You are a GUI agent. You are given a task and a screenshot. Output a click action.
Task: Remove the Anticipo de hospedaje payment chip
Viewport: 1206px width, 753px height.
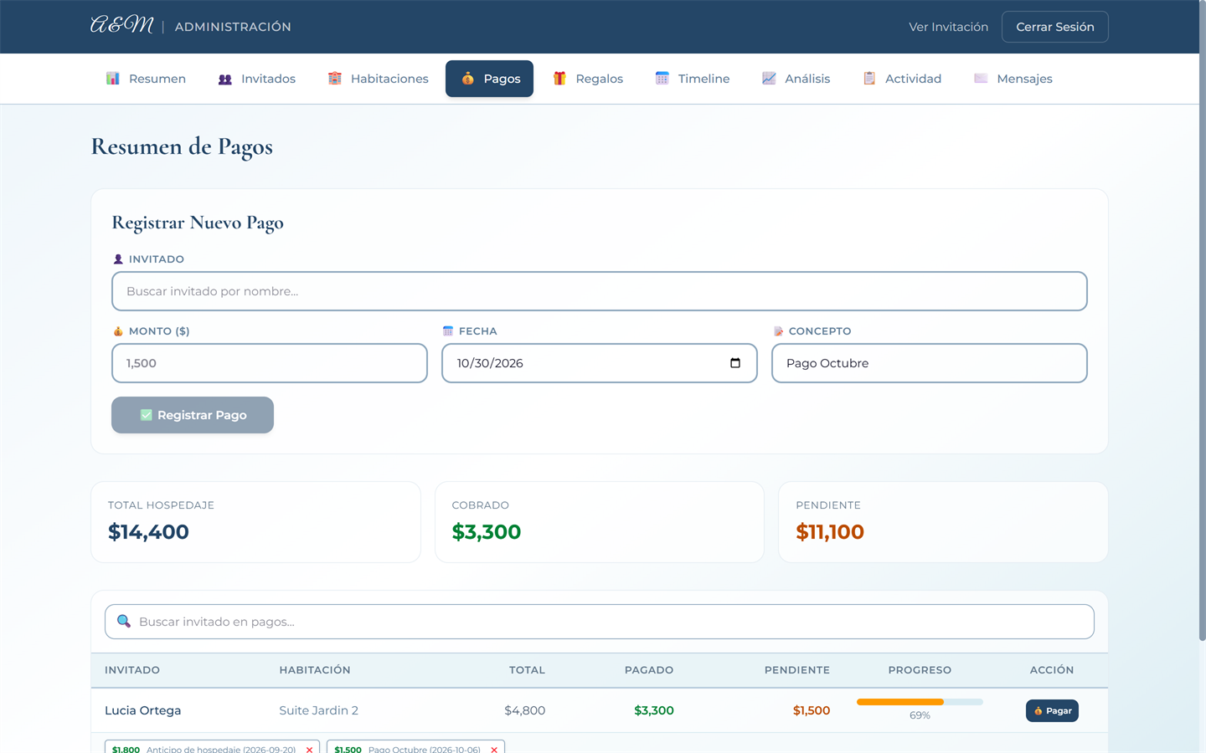coord(309,750)
